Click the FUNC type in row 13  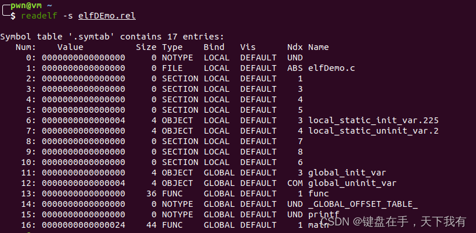coord(172,193)
